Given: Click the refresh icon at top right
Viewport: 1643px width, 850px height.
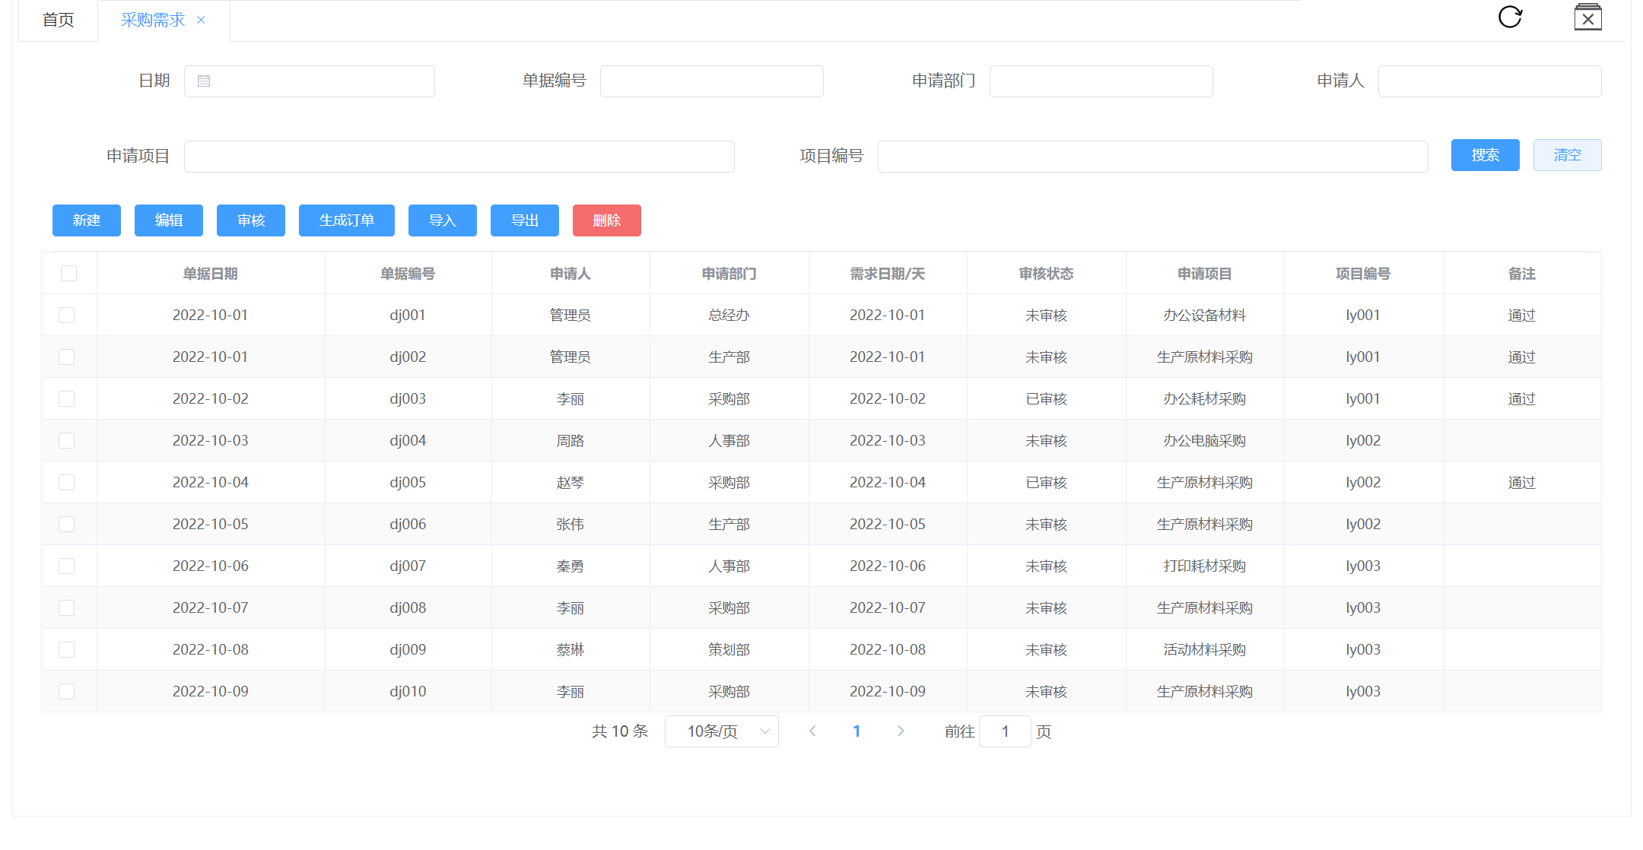Looking at the screenshot, I should (1510, 17).
